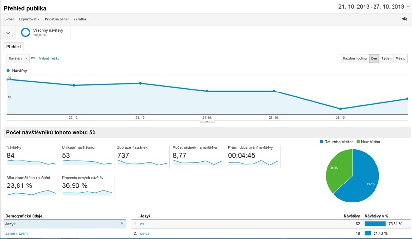This screenshot has height=239, width=412.
Task: Click the Jazyk column header in table
Action: [x=145, y=216]
